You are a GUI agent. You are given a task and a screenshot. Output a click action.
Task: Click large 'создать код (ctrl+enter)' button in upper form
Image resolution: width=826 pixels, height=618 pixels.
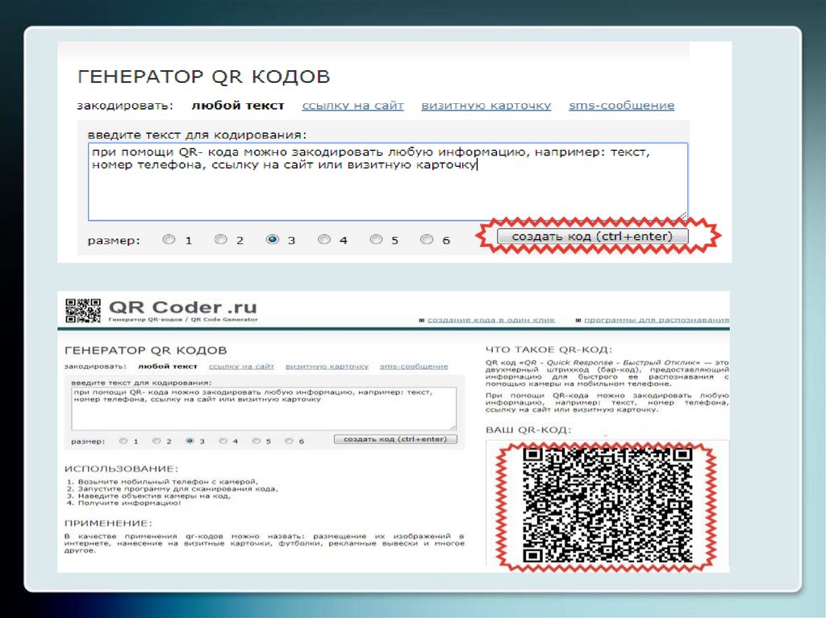(593, 236)
